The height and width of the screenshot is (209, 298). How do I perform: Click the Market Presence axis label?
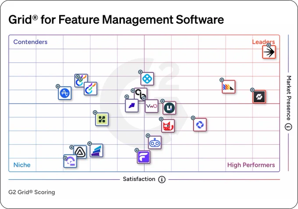tap(289, 98)
